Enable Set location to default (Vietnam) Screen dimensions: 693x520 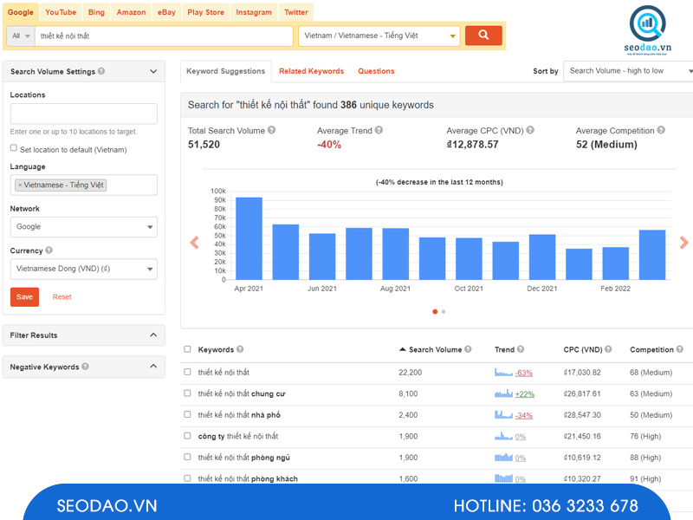point(14,149)
